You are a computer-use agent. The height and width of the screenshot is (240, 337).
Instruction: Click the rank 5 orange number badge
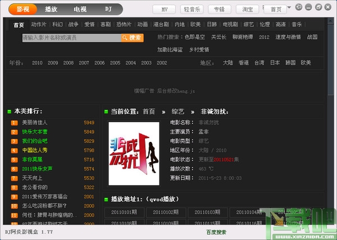tap(14, 160)
